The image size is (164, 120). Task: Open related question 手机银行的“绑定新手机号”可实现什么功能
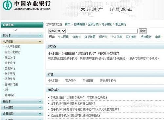click(79, 97)
